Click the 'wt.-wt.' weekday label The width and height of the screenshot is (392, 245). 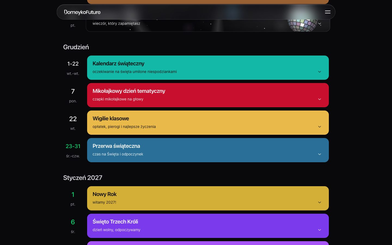pos(73,73)
